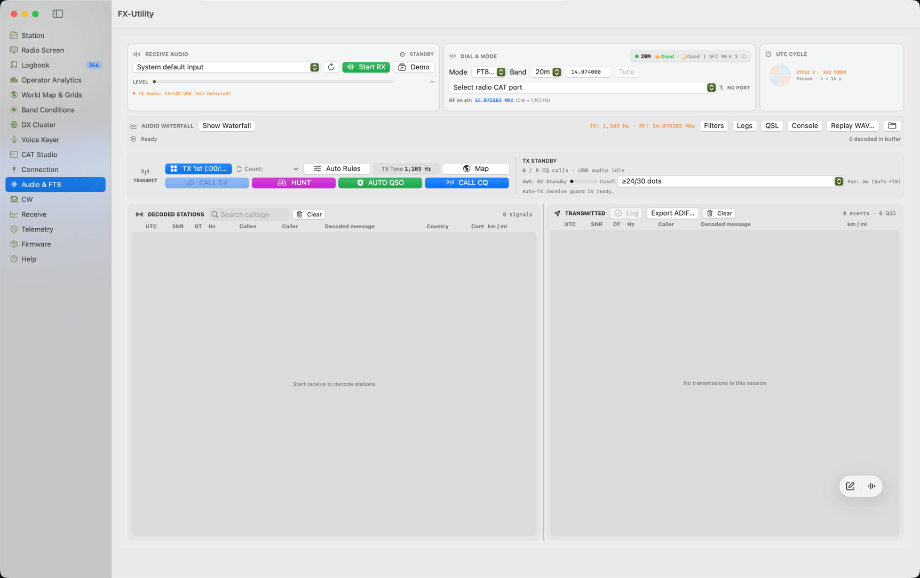Open CAT Studio section
Viewport: 920px width, 578px height.
pyautogui.click(x=55, y=155)
